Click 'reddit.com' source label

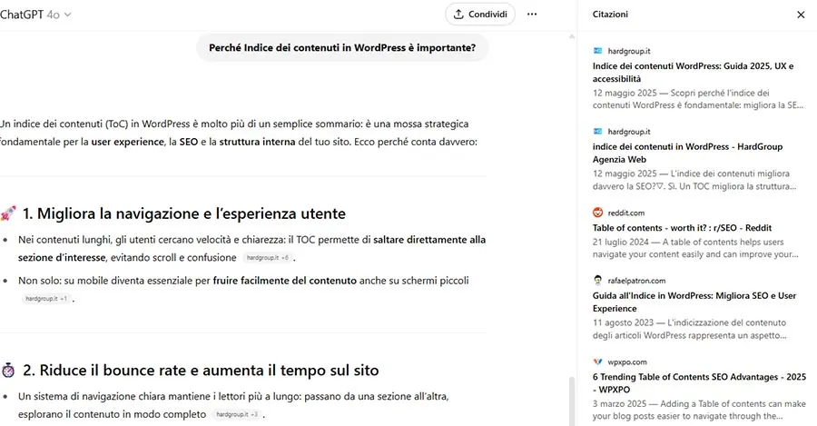(625, 213)
